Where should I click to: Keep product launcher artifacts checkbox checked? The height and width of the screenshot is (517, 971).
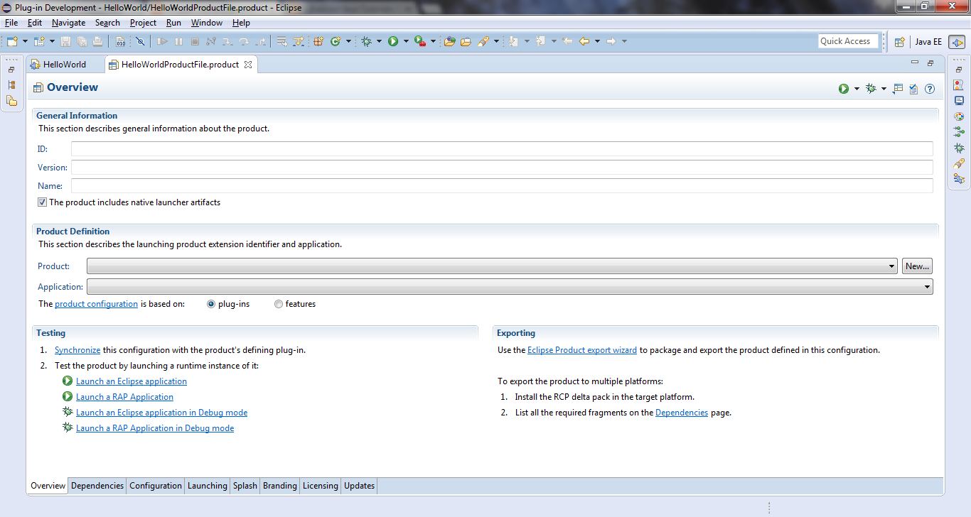(42, 202)
